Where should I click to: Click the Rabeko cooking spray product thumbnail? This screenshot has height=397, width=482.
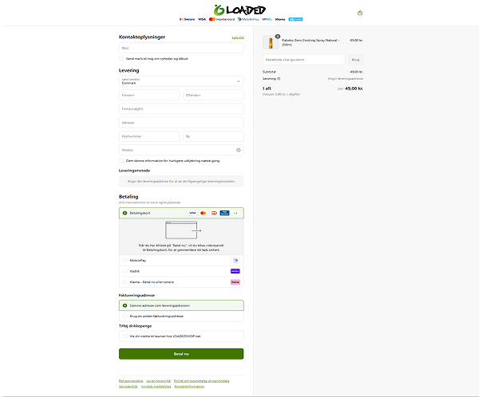click(268, 42)
